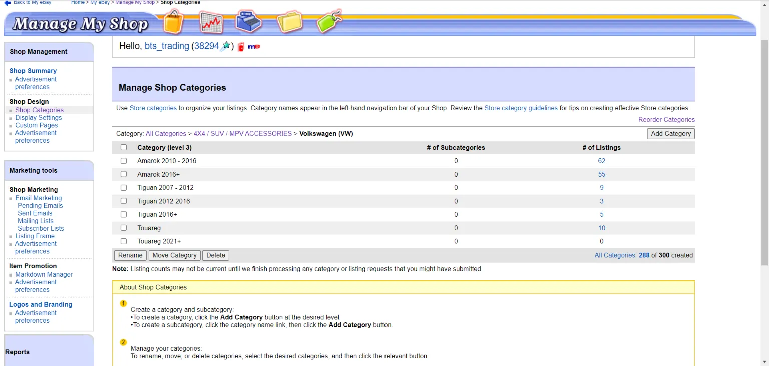Open listings count 62 for Amarok 2010 - 2016
769x366 pixels.
tap(601, 161)
